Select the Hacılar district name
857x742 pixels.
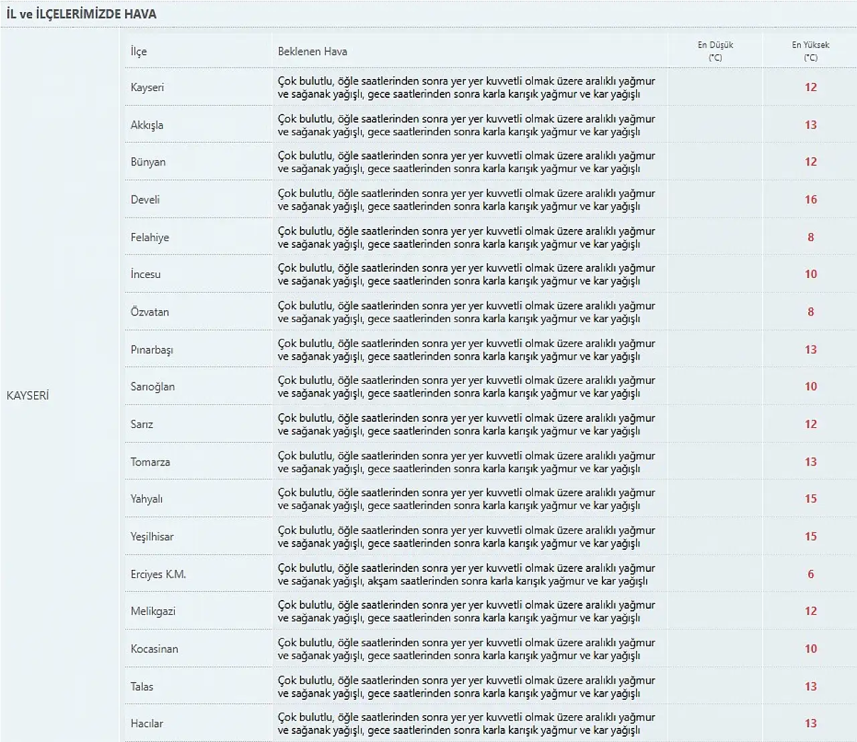[x=147, y=723]
